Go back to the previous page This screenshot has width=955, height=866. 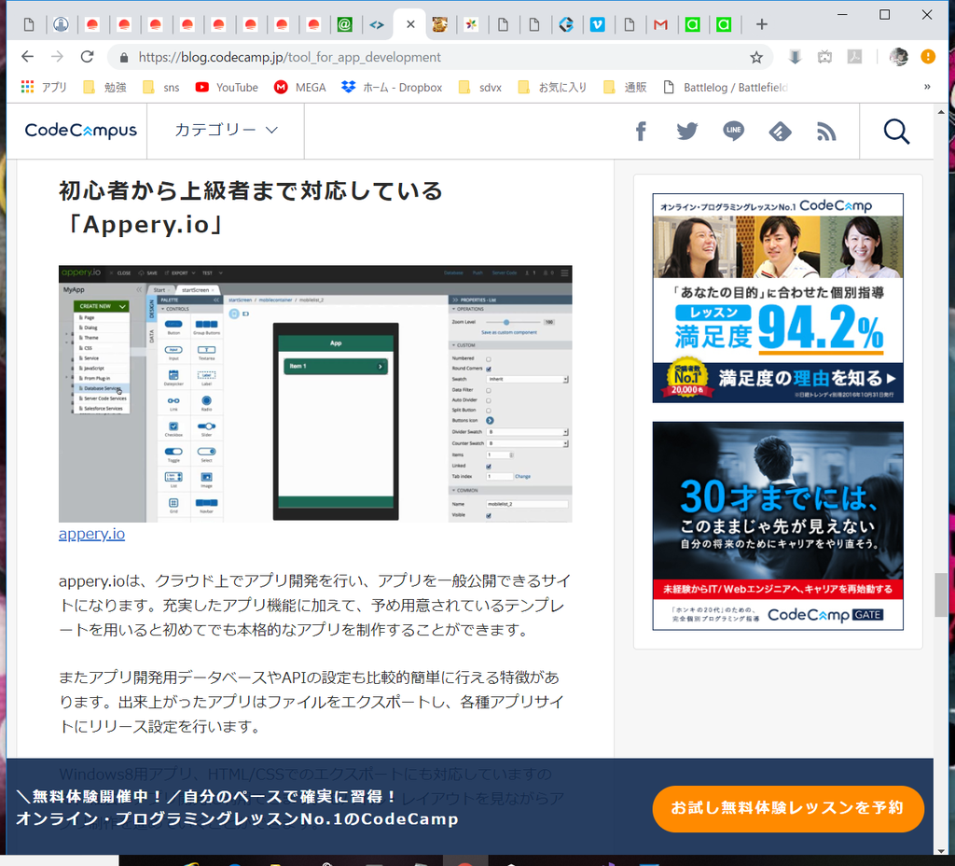27,57
